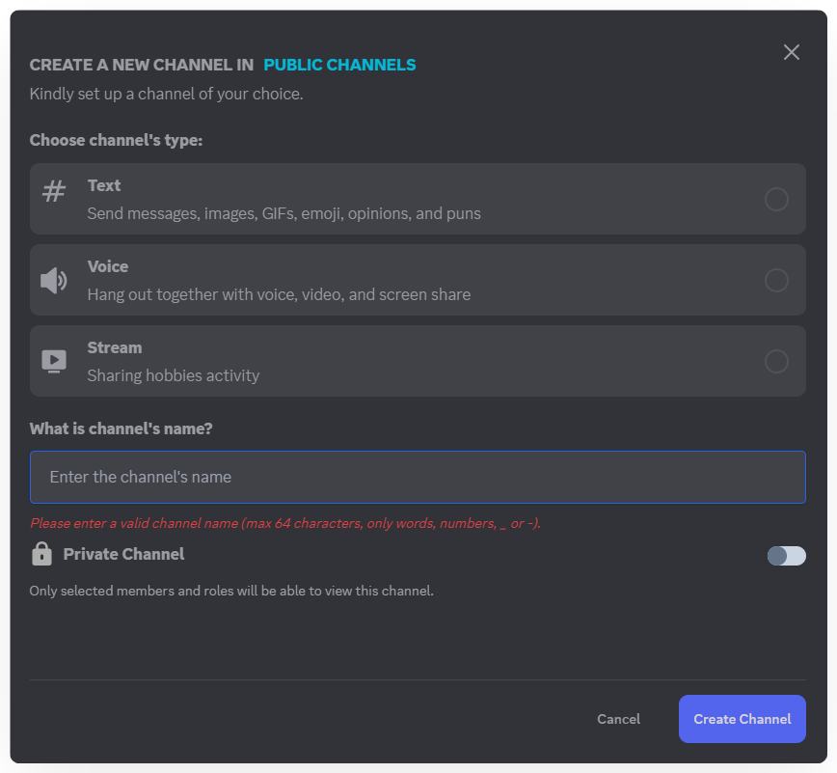This screenshot has height=773, width=837.
Task: Click the "Private Channel" label text
Action: click(123, 554)
